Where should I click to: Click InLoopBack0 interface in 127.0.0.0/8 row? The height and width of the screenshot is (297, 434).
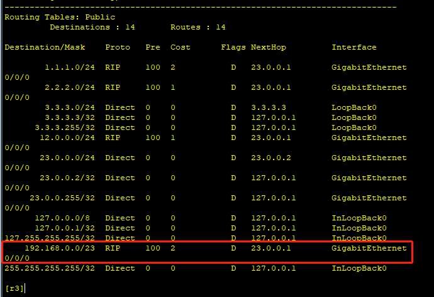pyautogui.click(x=359, y=218)
